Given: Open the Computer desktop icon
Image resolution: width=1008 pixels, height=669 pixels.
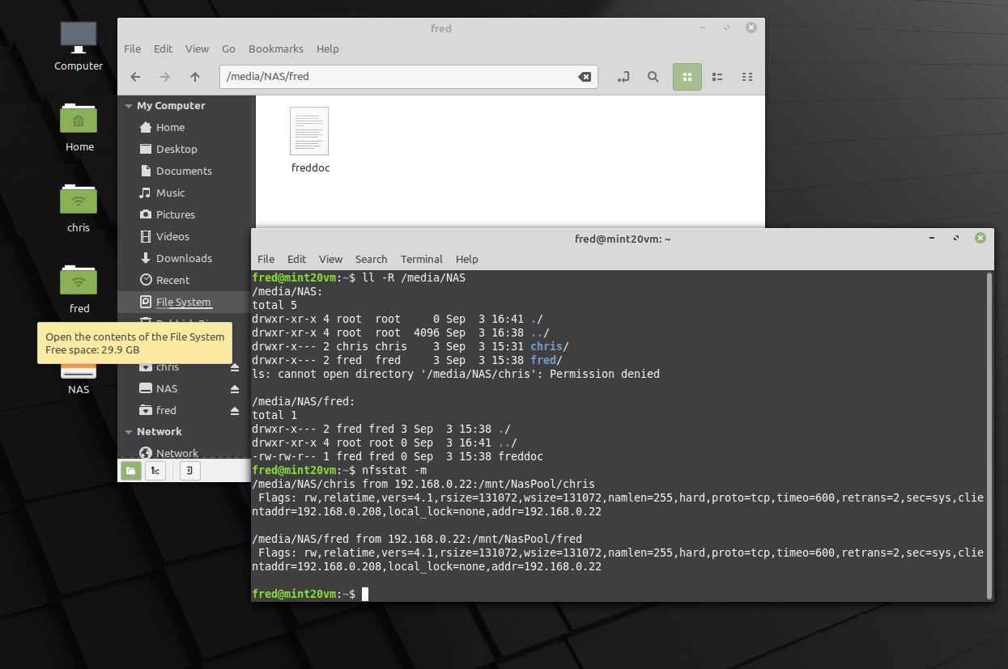Looking at the screenshot, I should point(79,45).
